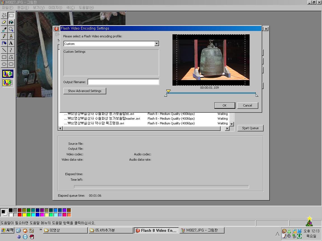Pick the Airbrush spray tool
Viewport: 322px width, 241px height.
point(4,43)
